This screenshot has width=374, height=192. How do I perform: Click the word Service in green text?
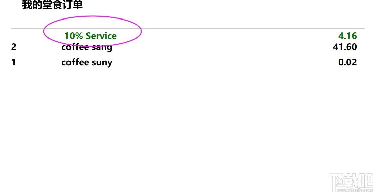[101, 36]
